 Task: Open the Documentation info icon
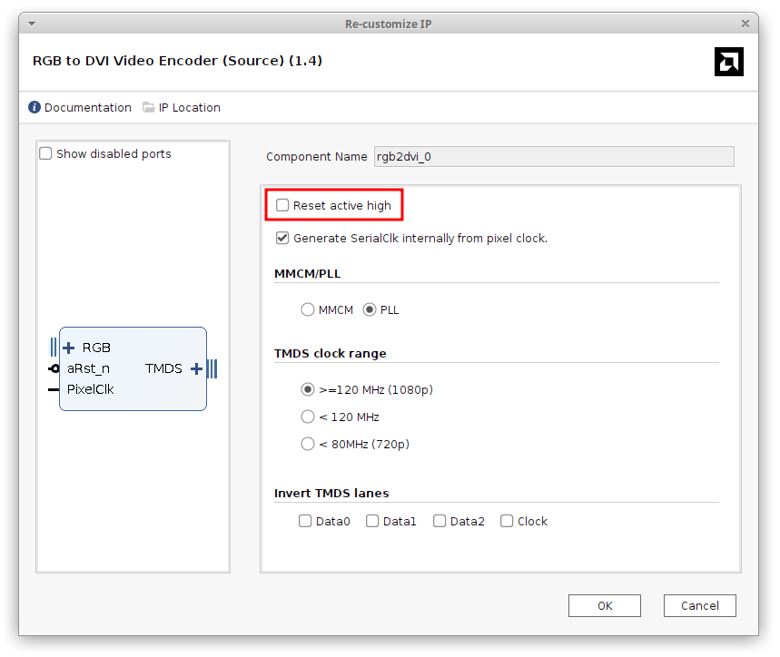point(35,107)
